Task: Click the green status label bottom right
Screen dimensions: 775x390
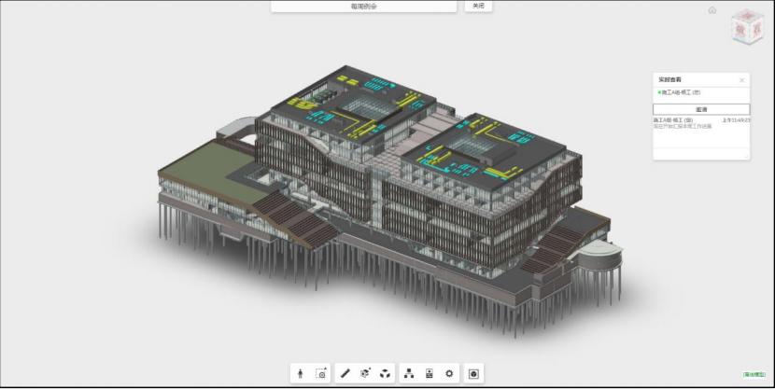Action: 754,375
